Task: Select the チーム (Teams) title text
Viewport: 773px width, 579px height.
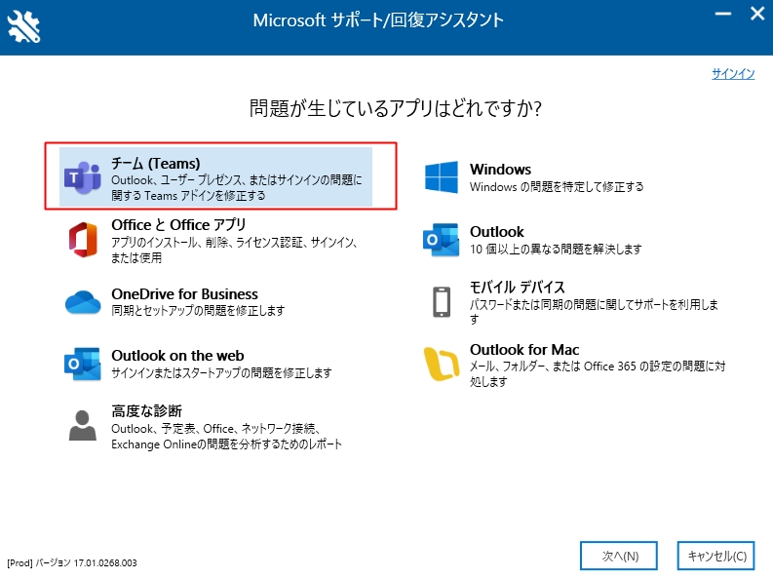Action: coord(156,163)
